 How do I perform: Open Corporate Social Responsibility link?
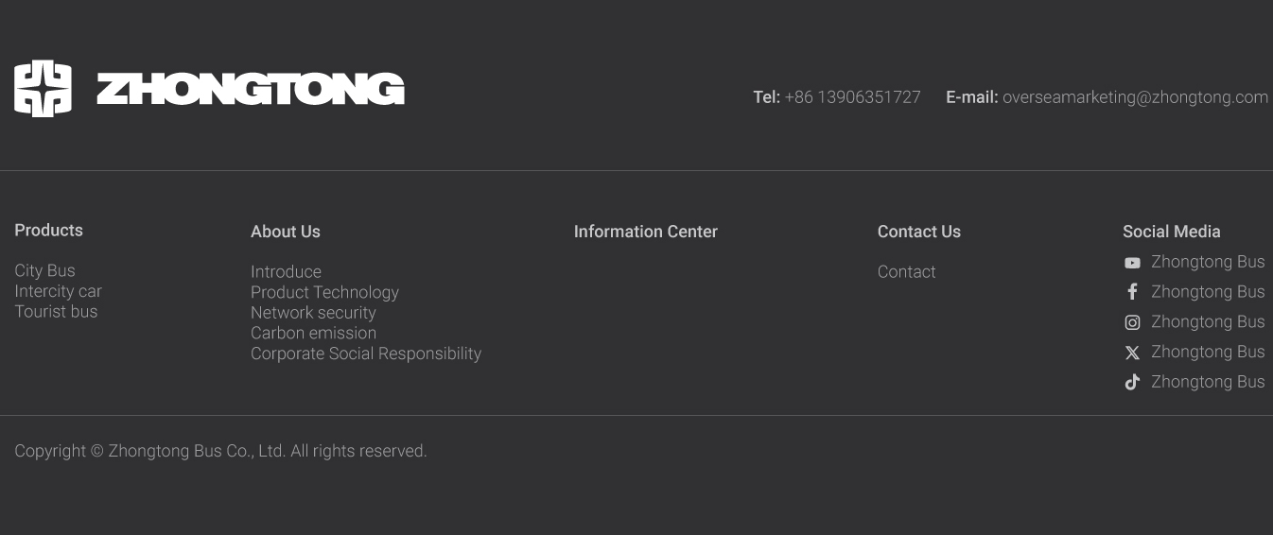366,354
